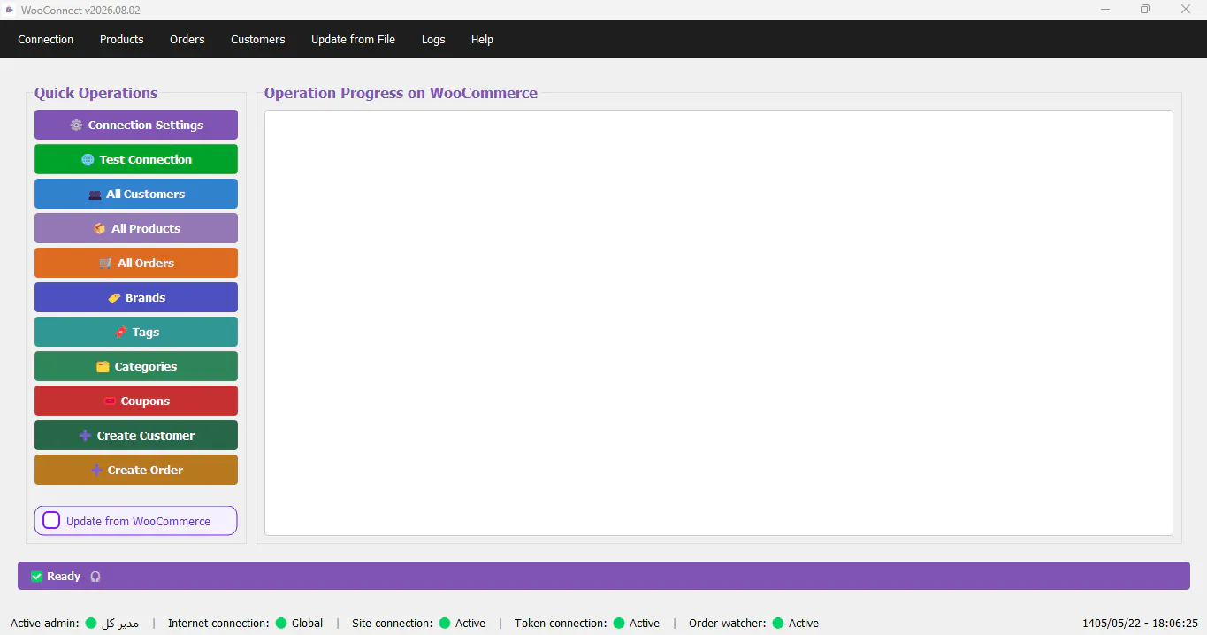
Task: Click the Create Order button
Action: (136, 470)
